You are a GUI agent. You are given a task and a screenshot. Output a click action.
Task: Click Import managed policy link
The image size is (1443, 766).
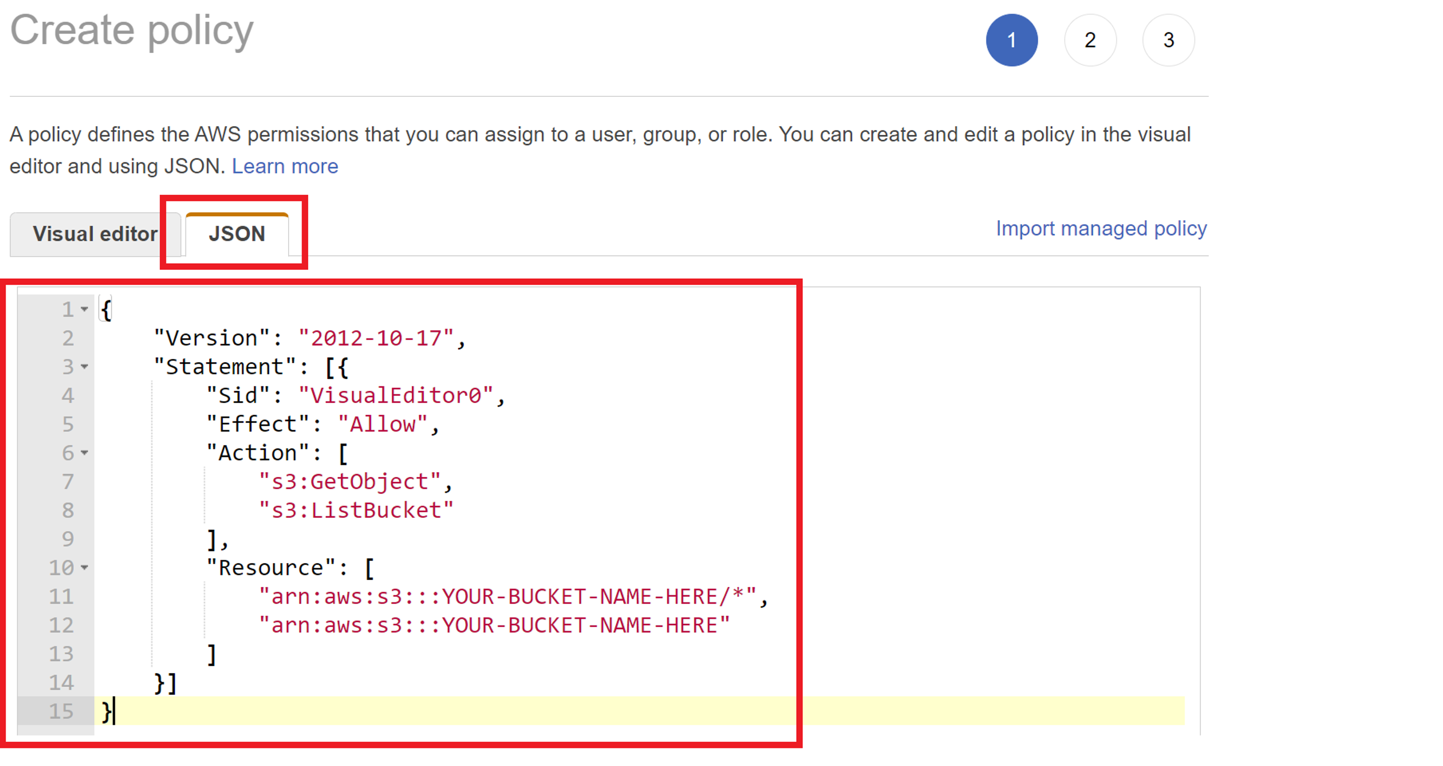(x=1101, y=228)
